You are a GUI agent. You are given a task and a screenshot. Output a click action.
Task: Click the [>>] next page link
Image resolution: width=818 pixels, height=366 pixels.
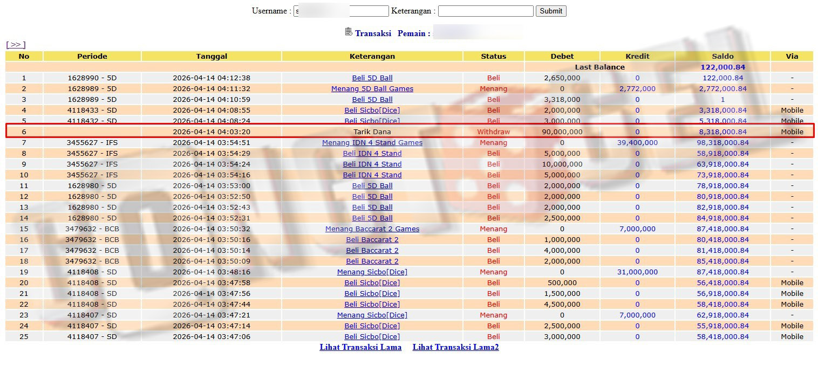(16, 45)
